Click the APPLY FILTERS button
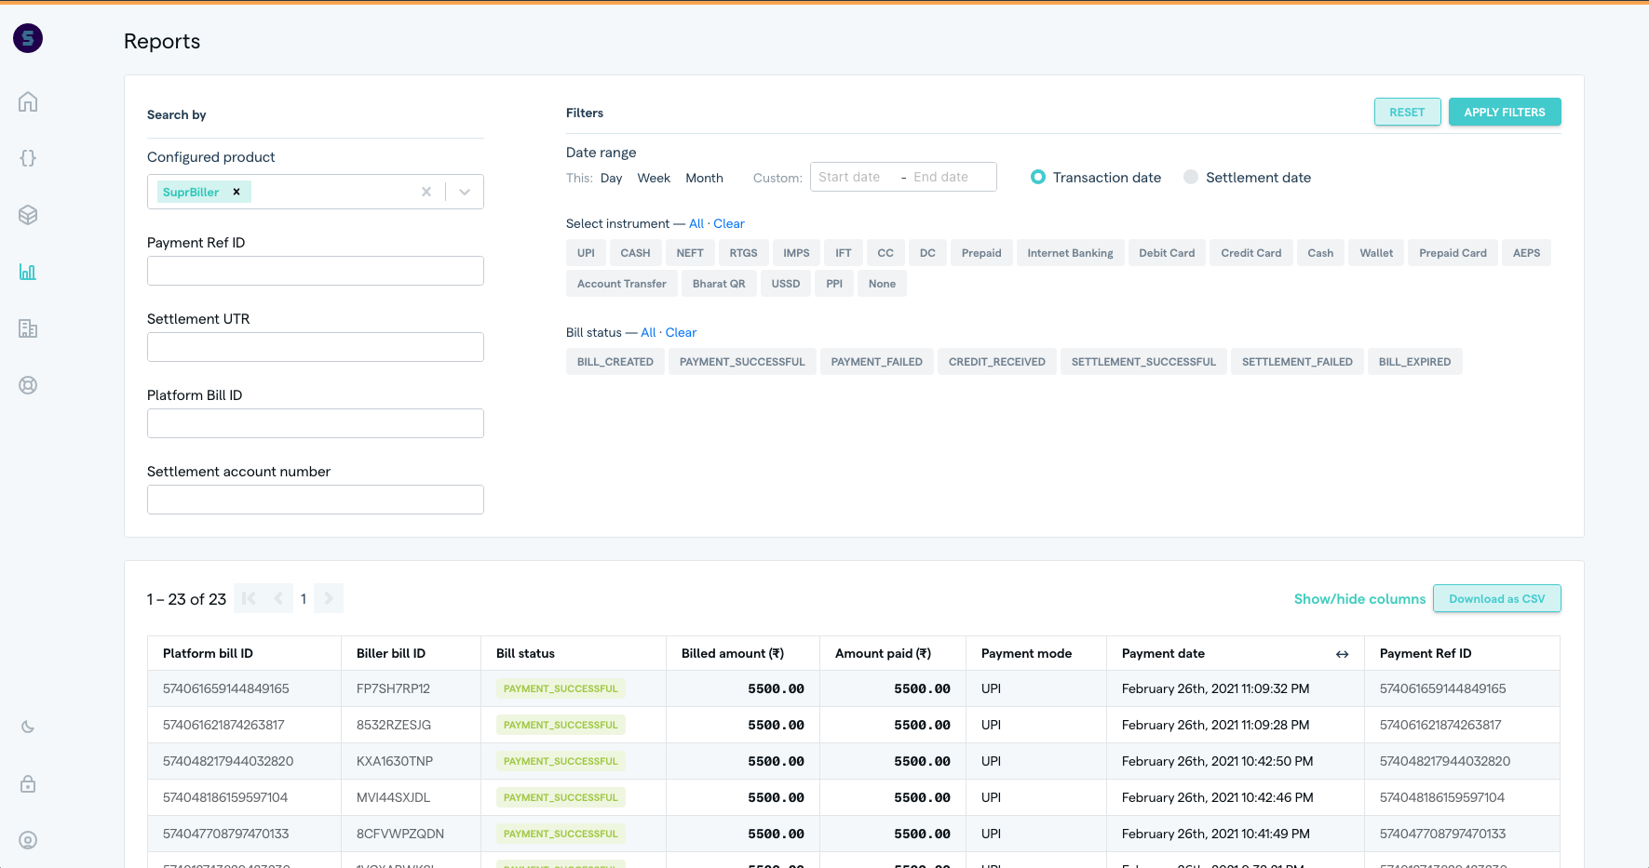This screenshot has height=868, width=1649. click(x=1504, y=112)
